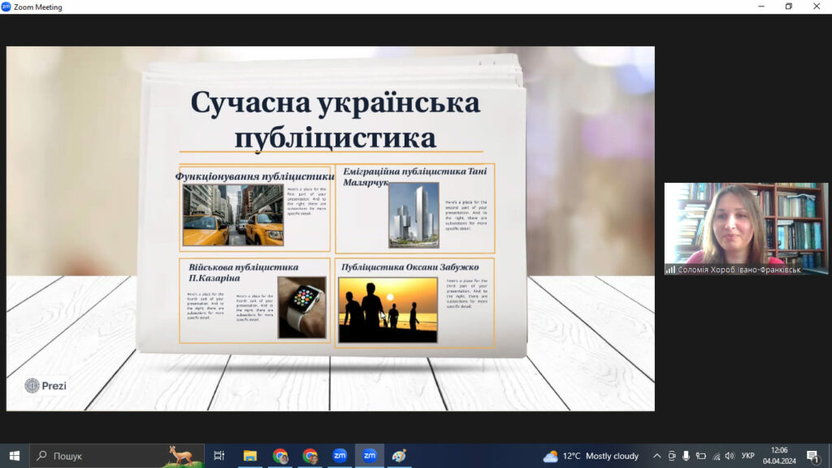
Task: Open the network Wi-Fi tray icon
Action: click(715, 456)
